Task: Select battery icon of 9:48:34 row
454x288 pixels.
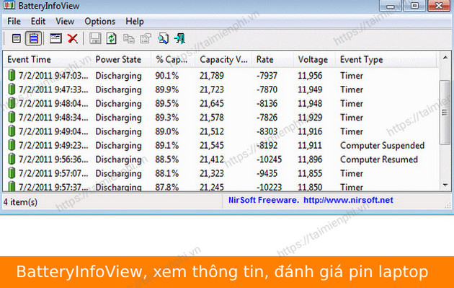Action: pyautogui.click(x=12, y=117)
